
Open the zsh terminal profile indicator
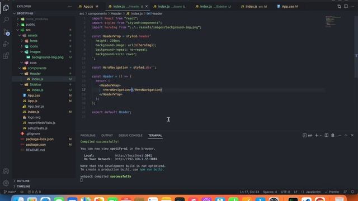tap(308, 135)
